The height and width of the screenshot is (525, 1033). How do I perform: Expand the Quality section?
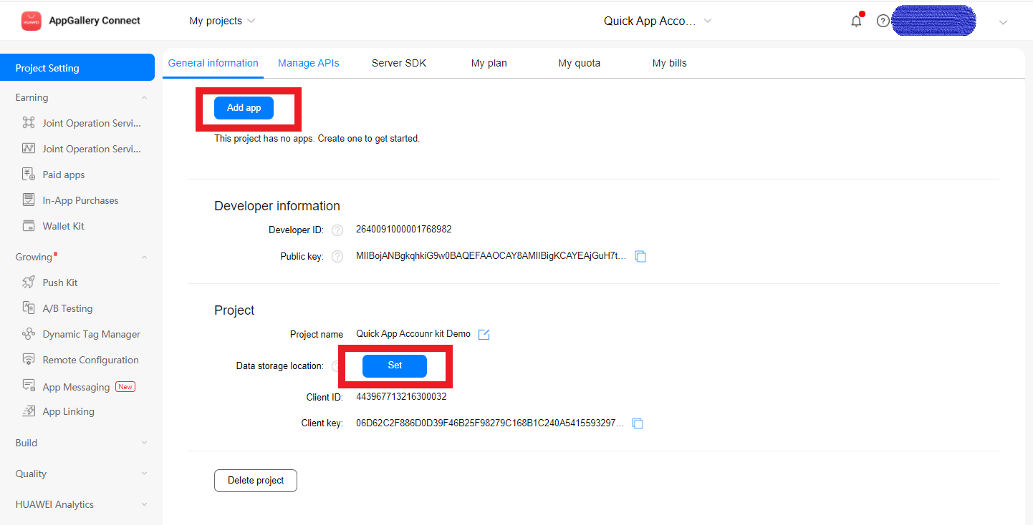click(x=144, y=474)
